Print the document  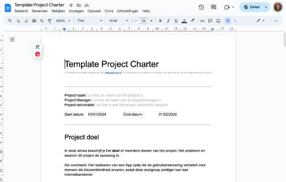[34, 21]
